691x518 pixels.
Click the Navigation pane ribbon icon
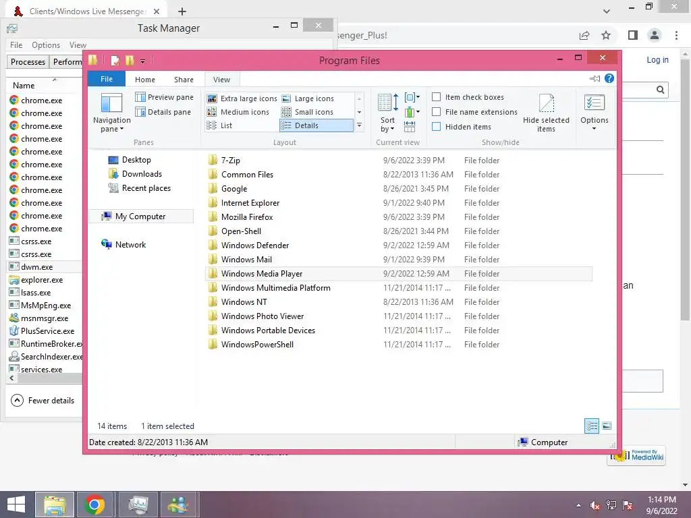point(111,113)
